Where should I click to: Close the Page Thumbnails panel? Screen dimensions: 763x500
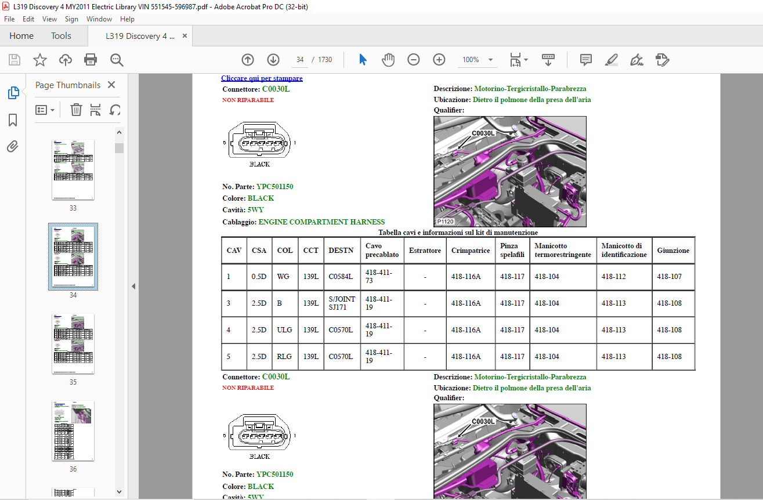coord(111,85)
